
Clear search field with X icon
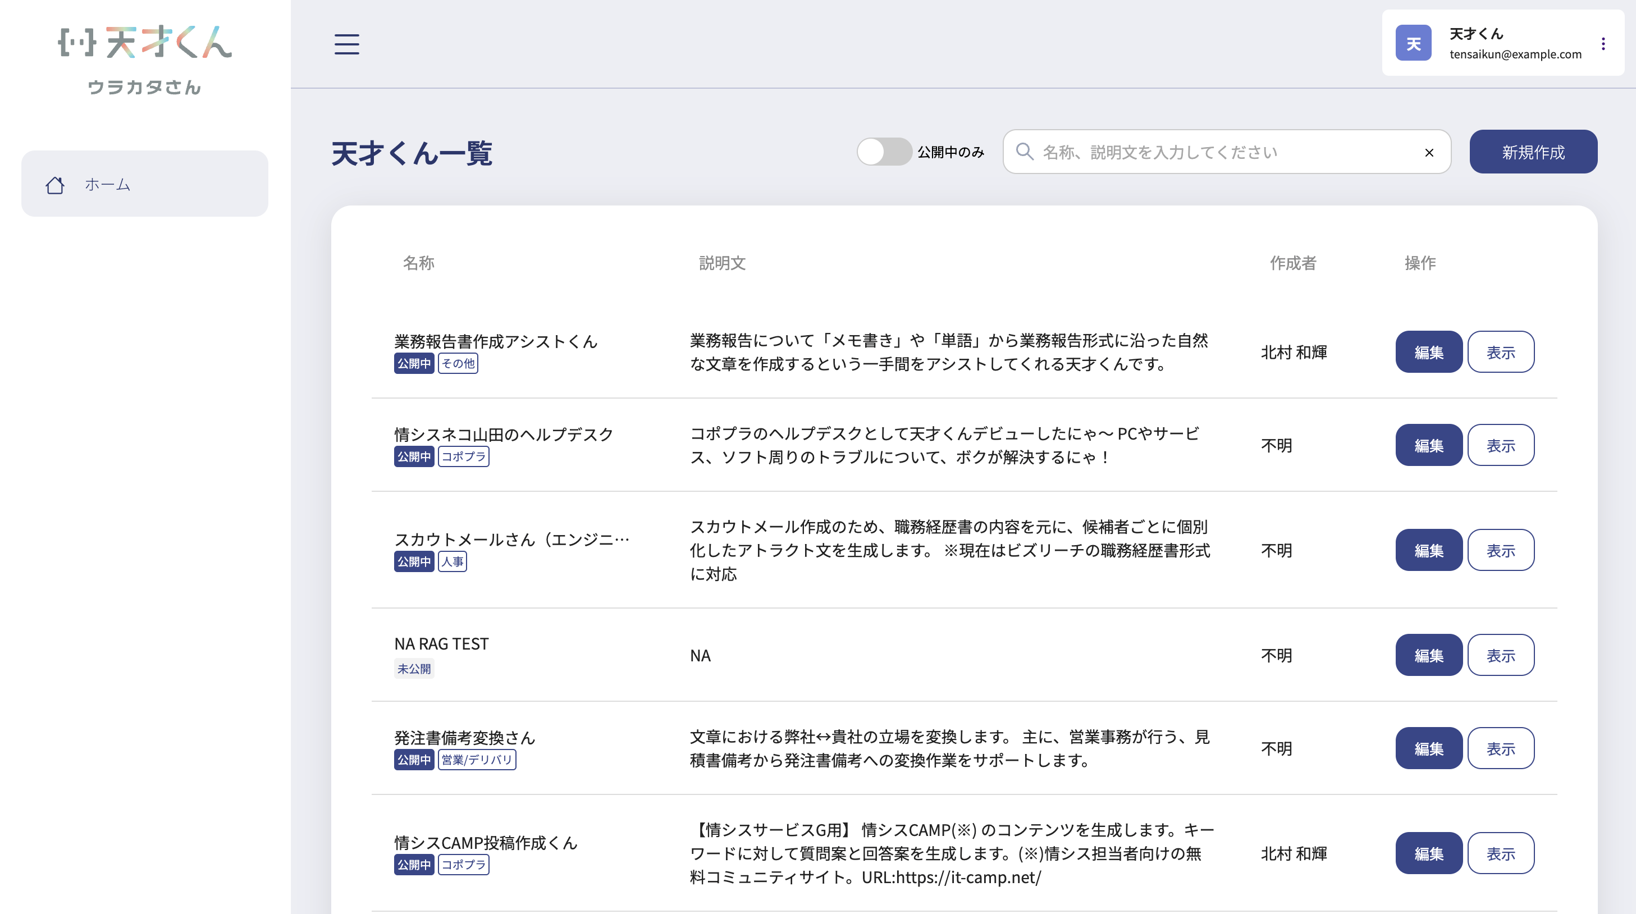pyautogui.click(x=1429, y=153)
